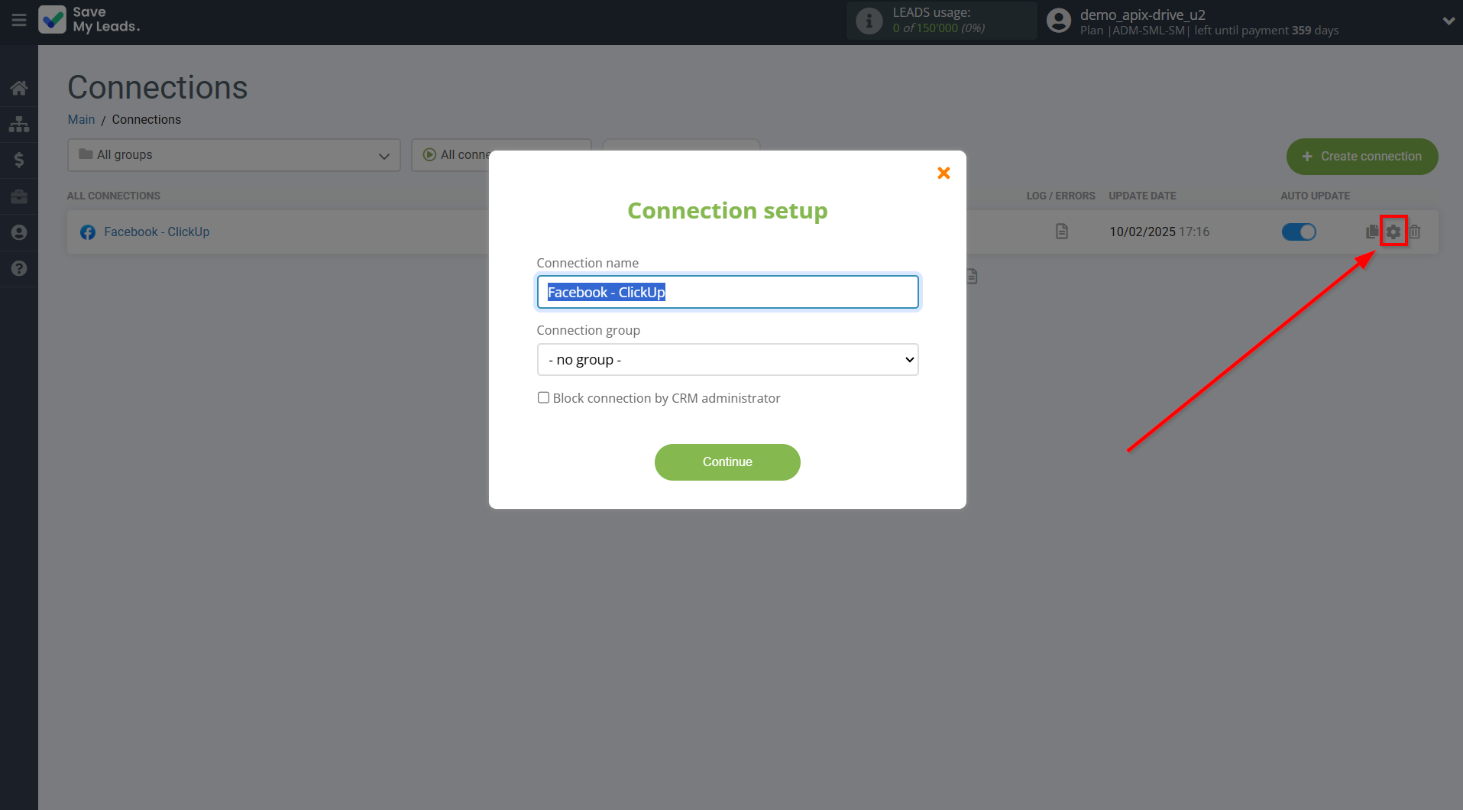Expand the account menu chevron
Viewport: 1463px width, 810px height.
1448,21
